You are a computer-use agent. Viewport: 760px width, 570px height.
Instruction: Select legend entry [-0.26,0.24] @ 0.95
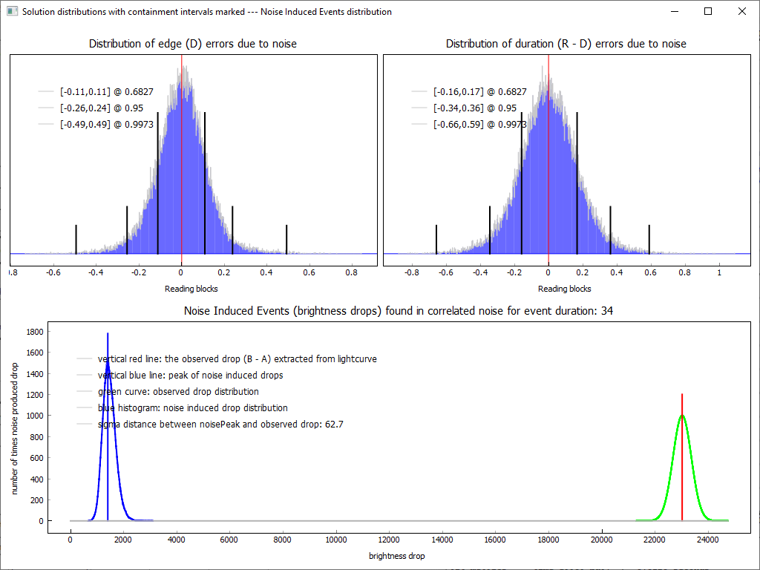[101, 108]
